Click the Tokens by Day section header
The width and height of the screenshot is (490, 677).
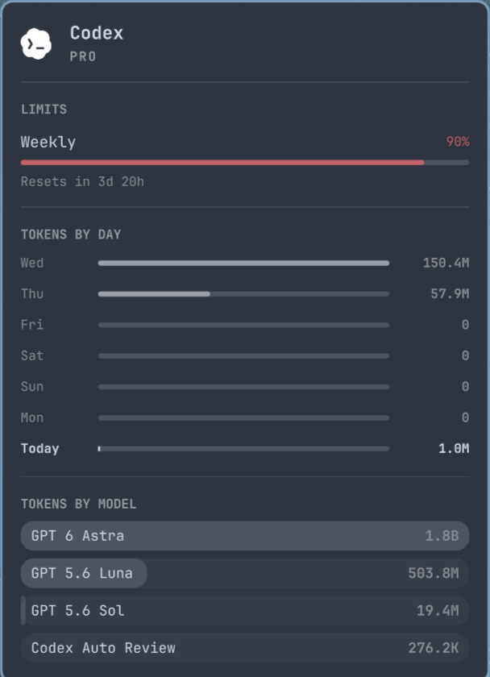pos(71,235)
